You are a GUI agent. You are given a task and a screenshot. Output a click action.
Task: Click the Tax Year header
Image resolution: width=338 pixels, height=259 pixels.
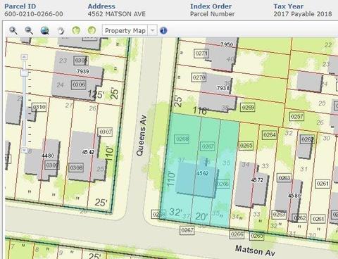coord(288,6)
